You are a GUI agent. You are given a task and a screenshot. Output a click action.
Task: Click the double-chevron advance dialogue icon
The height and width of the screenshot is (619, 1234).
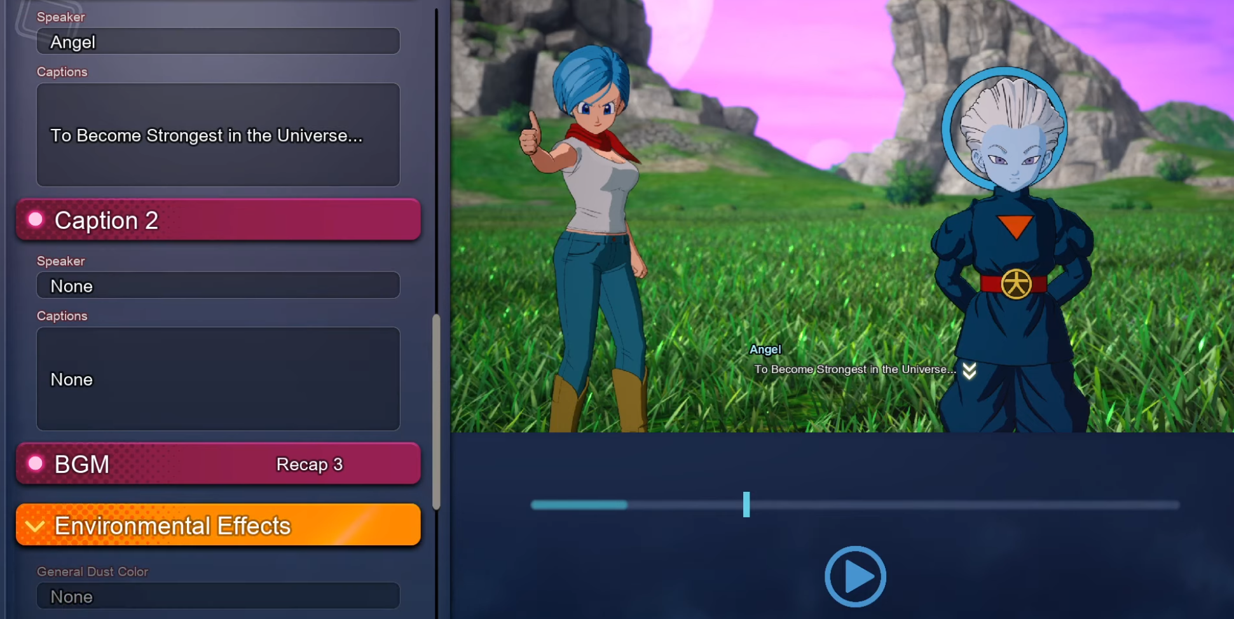(969, 371)
